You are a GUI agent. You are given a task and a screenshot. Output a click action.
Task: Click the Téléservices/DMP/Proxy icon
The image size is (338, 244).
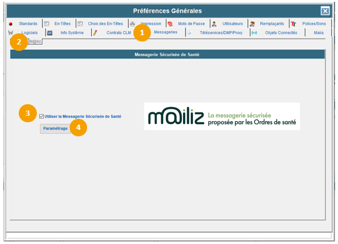tap(189, 33)
